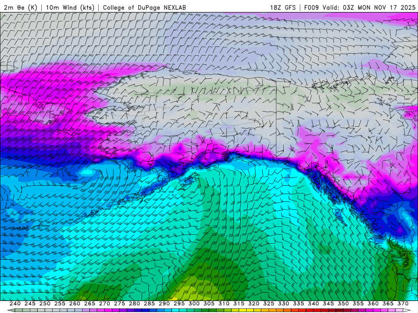Select the 340 value on the color scale
The width and height of the screenshot is (418, 313).
tap(313, 304)
